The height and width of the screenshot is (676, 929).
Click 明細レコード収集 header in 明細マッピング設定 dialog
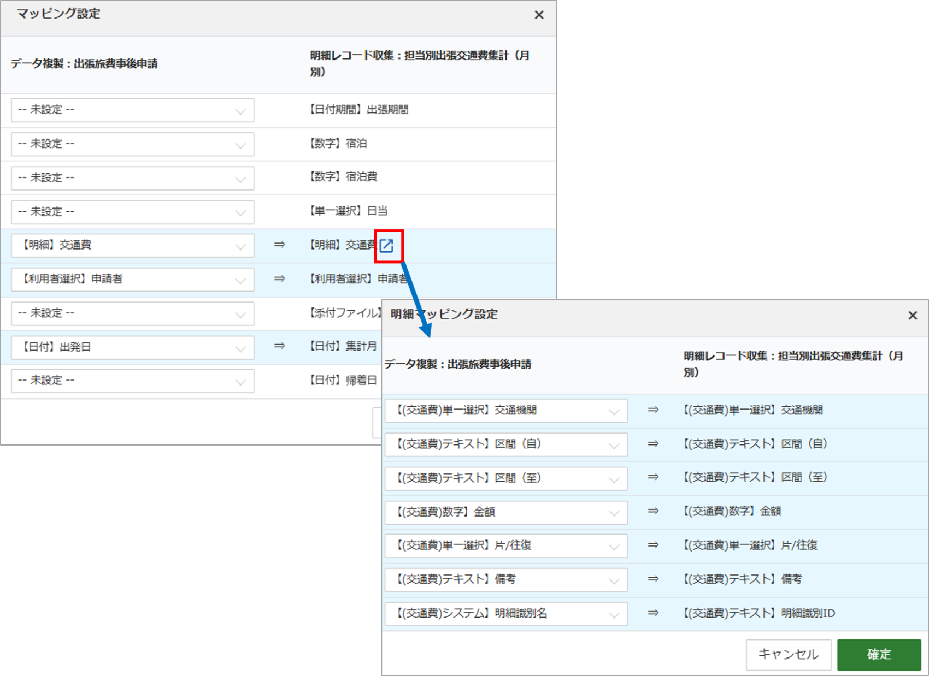click(x=793, y=364)
